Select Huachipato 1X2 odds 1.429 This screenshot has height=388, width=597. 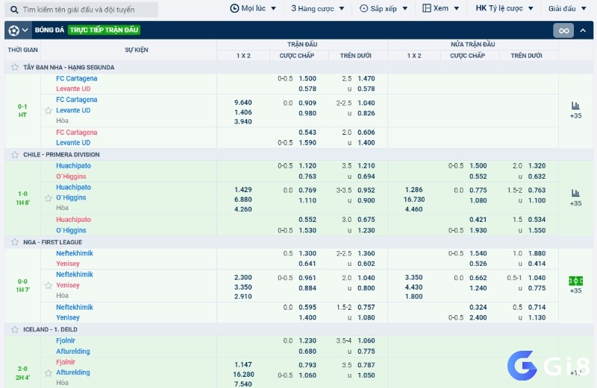click(x=243, y=190)
